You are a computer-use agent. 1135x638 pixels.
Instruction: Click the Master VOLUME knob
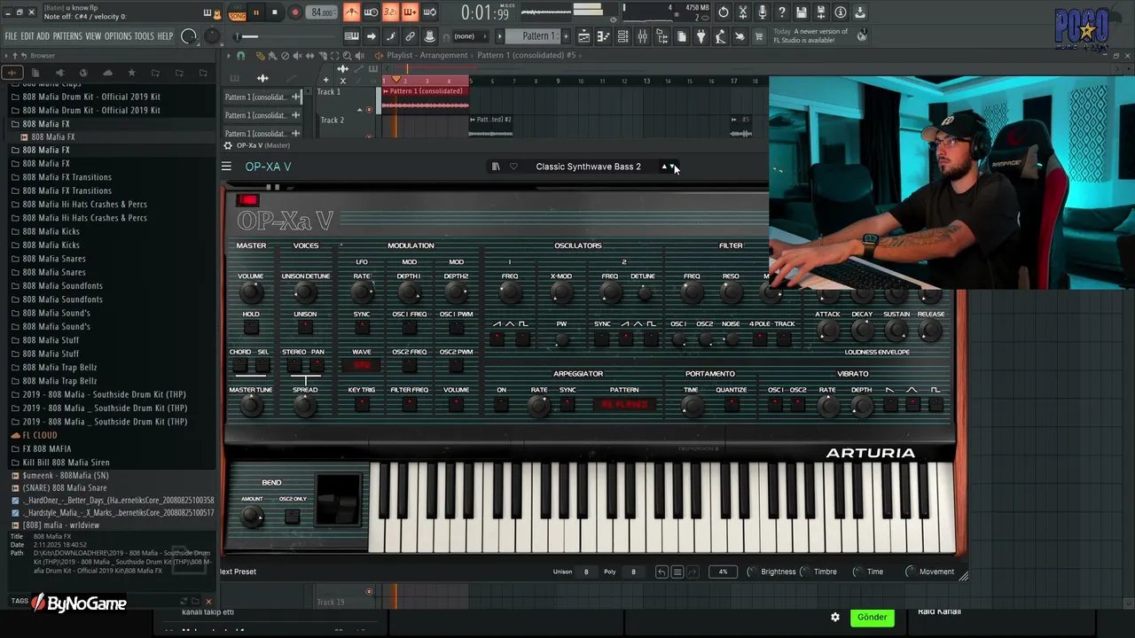251,292
